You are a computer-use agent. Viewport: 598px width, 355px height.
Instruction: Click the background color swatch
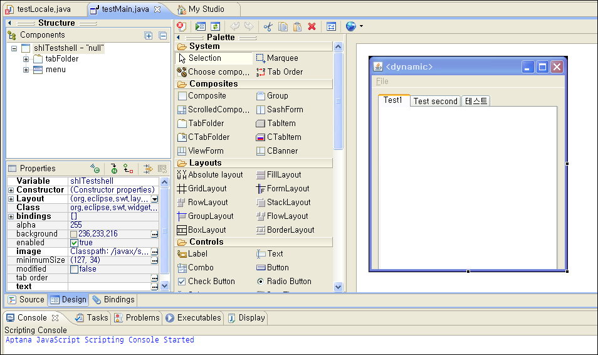73,234
